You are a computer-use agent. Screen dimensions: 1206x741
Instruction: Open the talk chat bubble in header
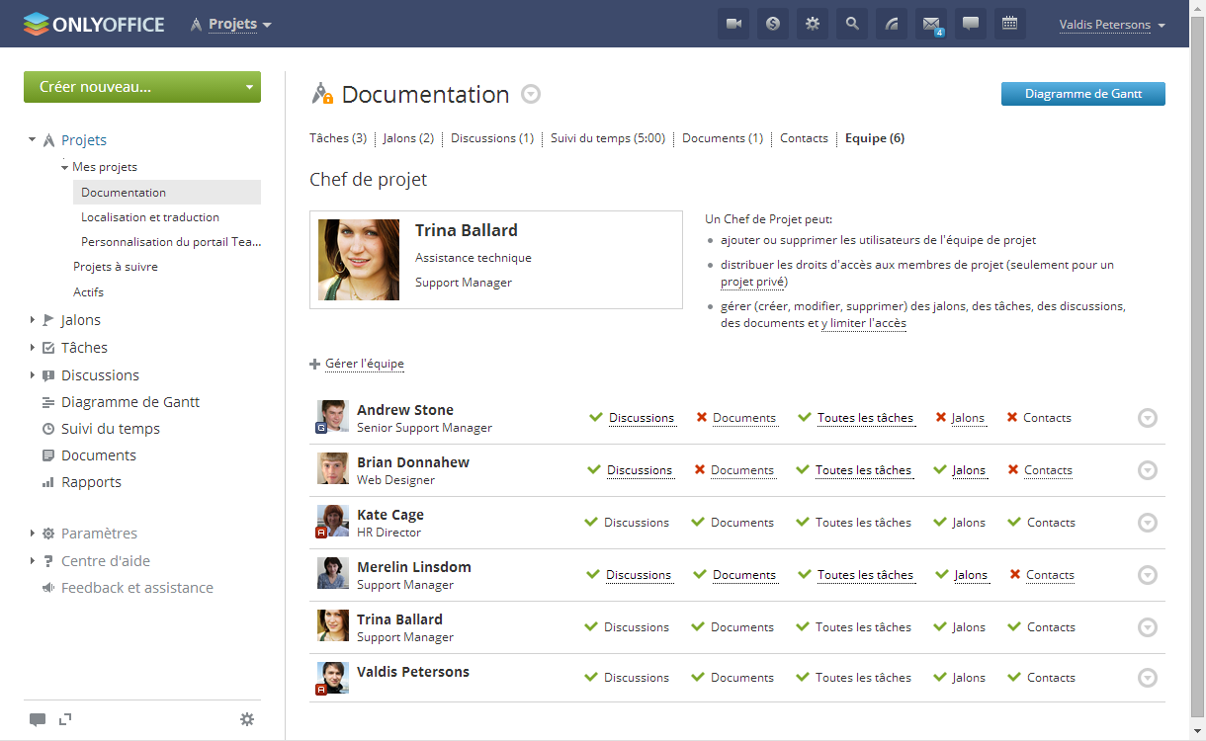[971, 24]
